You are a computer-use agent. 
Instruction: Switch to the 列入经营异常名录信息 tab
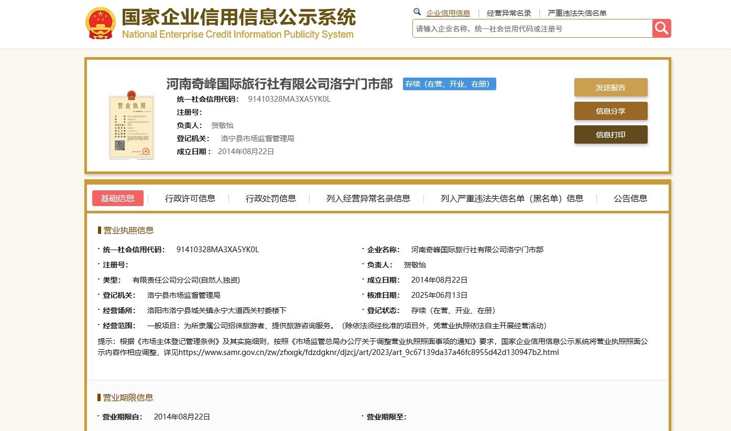coord(368,198)
